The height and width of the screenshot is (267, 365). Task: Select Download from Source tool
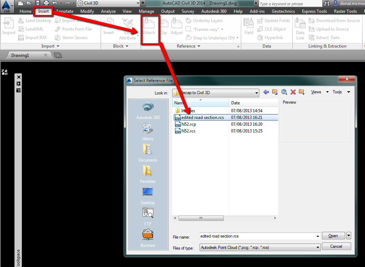(x=334, y=21)
